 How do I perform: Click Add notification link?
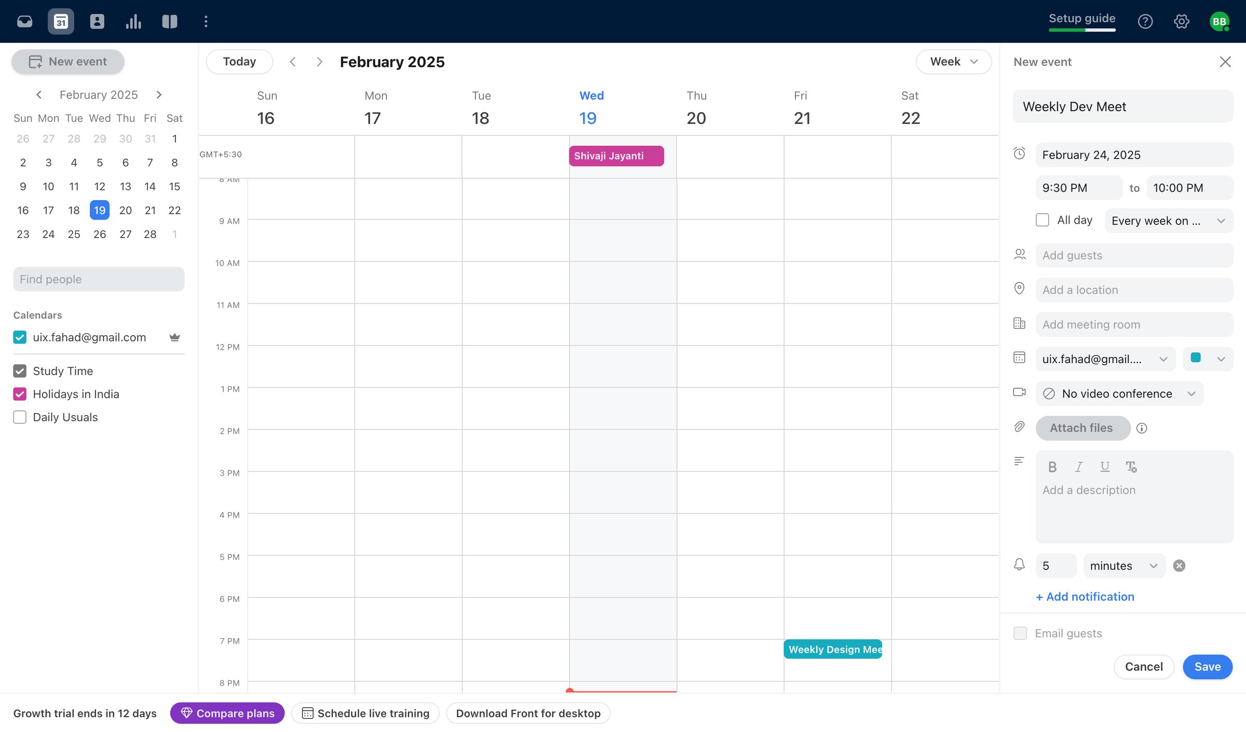(x=1085, y=597)
